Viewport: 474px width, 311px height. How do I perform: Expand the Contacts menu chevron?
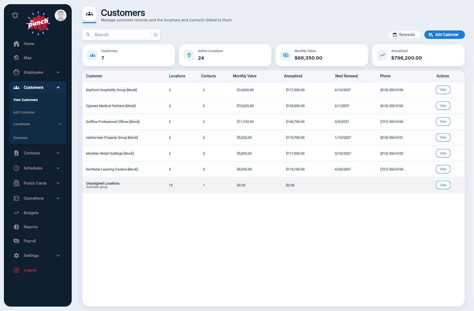click(58, 153)
